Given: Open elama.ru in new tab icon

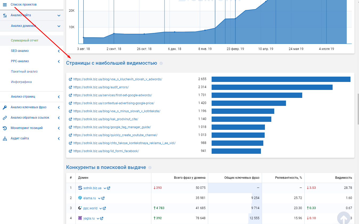Looking at the screenshot, I should click(x=103, y=198).
